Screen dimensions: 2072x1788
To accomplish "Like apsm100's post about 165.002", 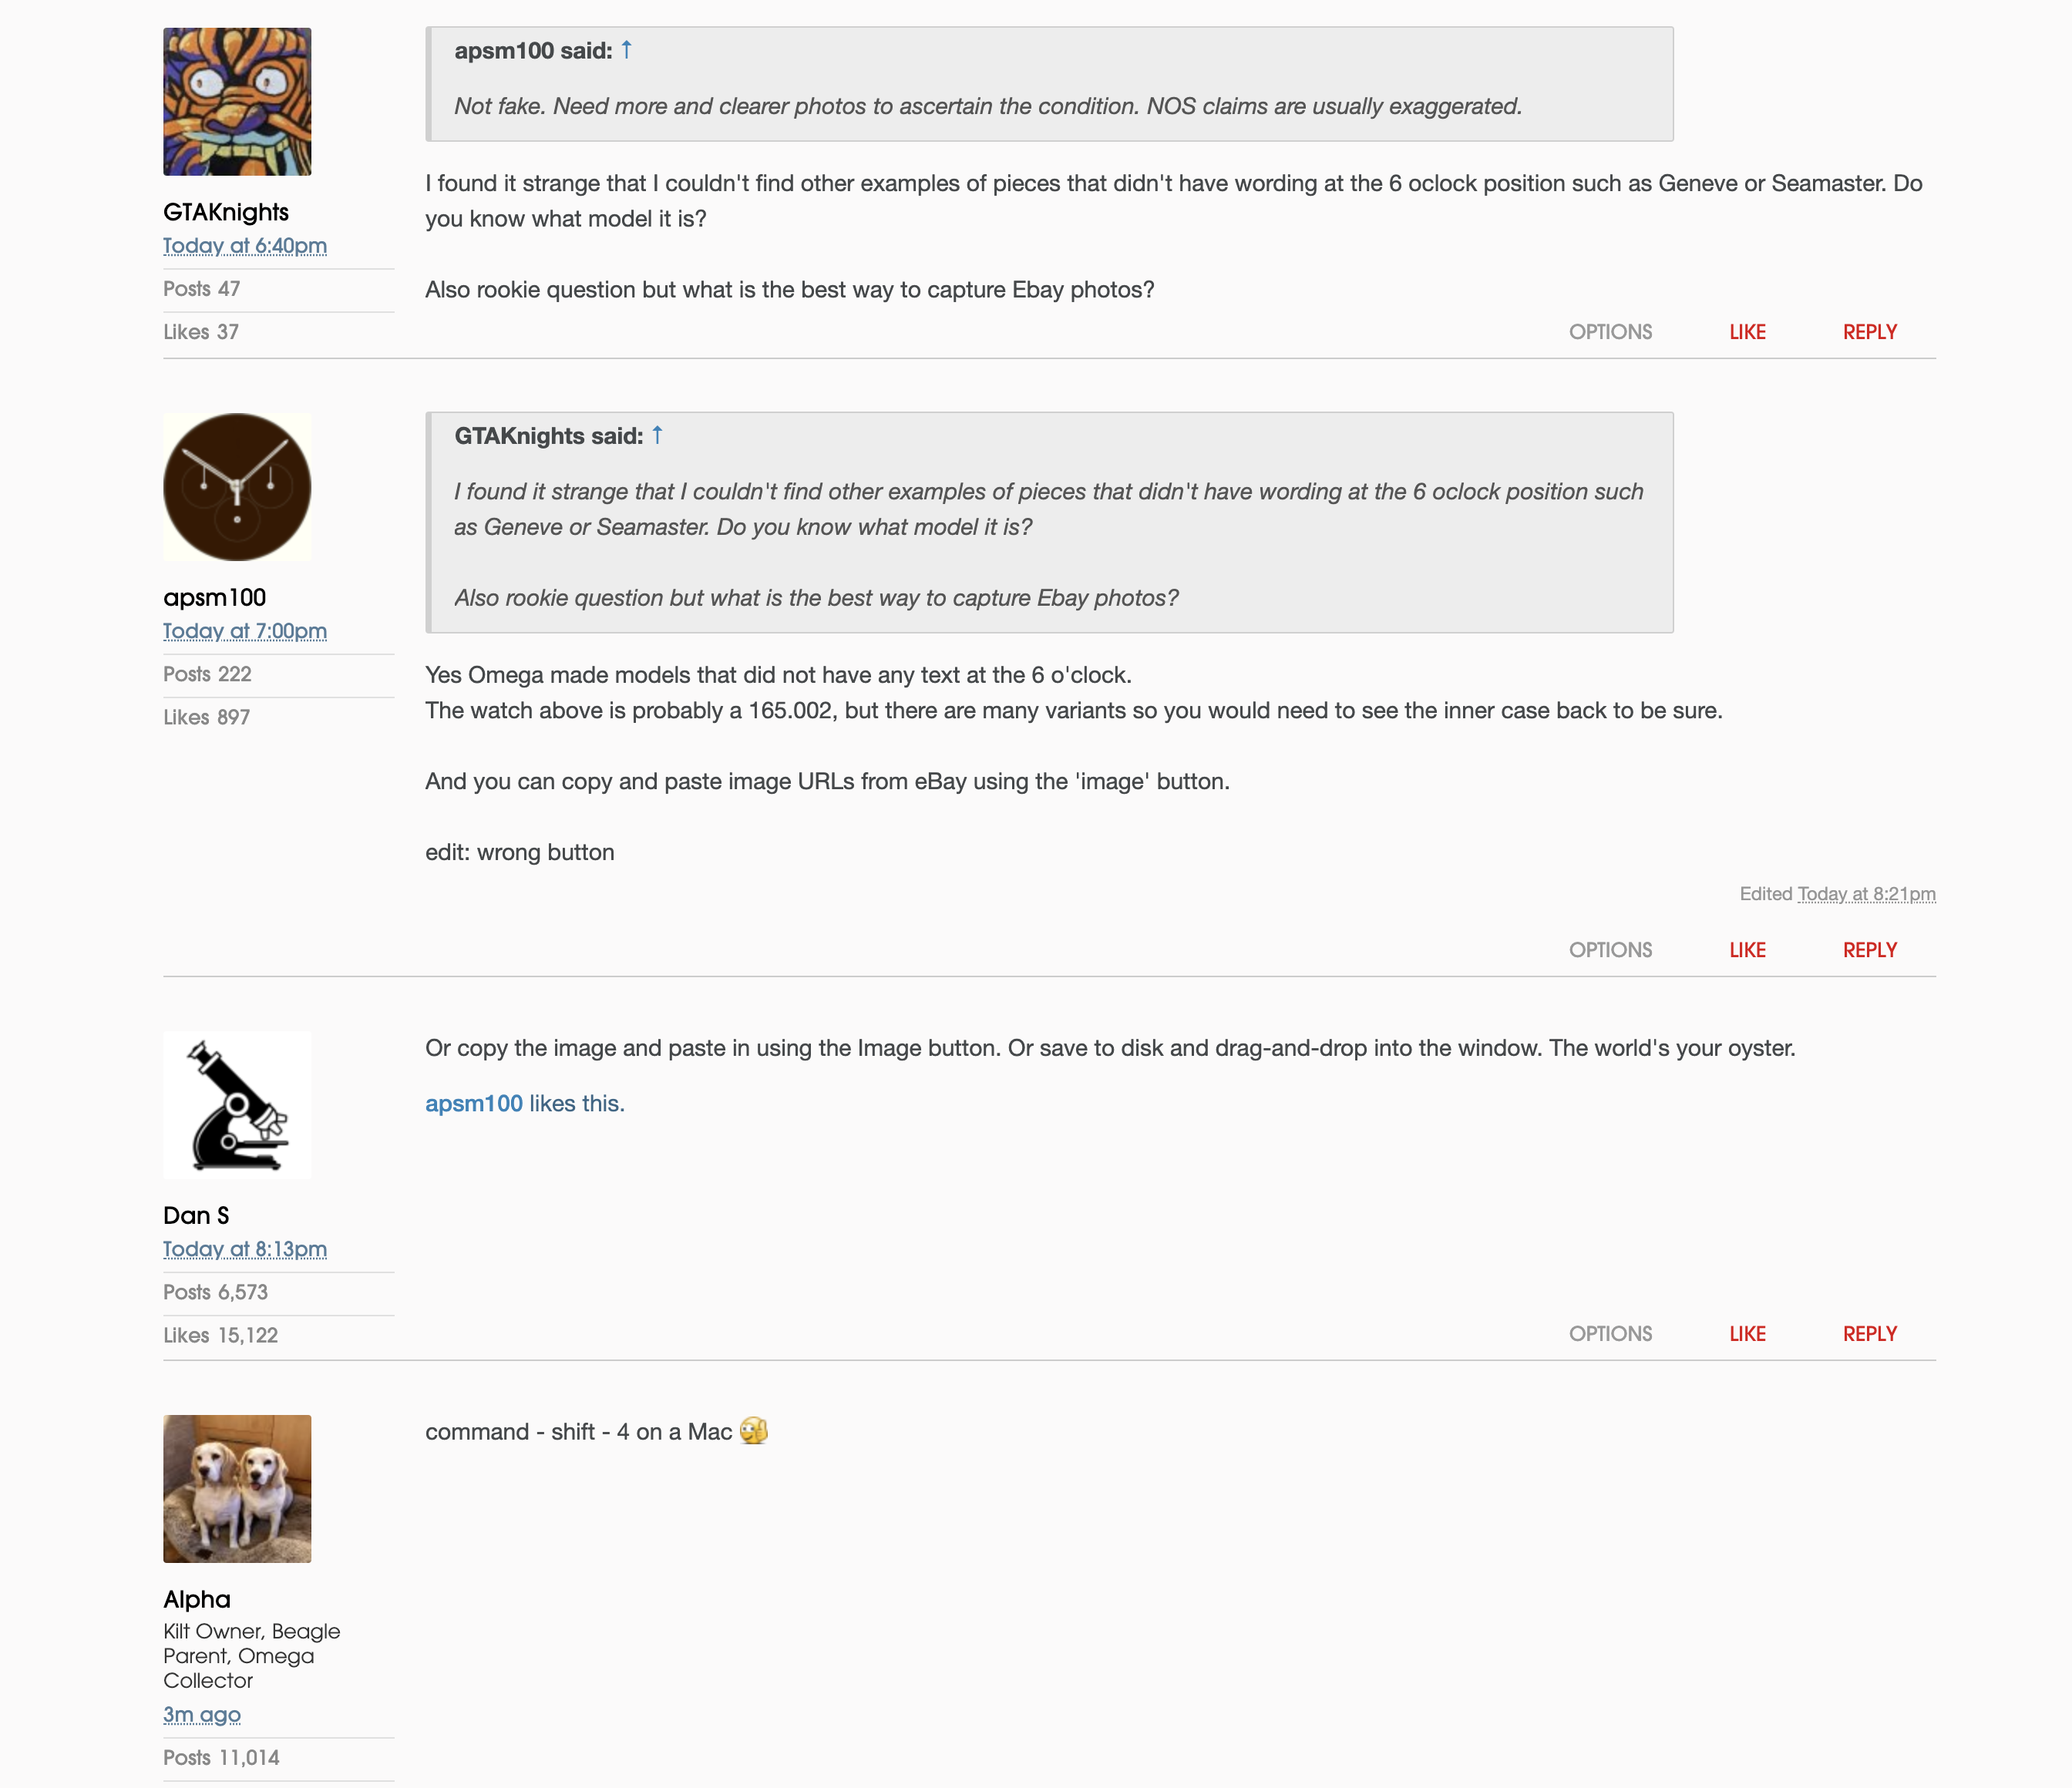I will pos(1747,950).
